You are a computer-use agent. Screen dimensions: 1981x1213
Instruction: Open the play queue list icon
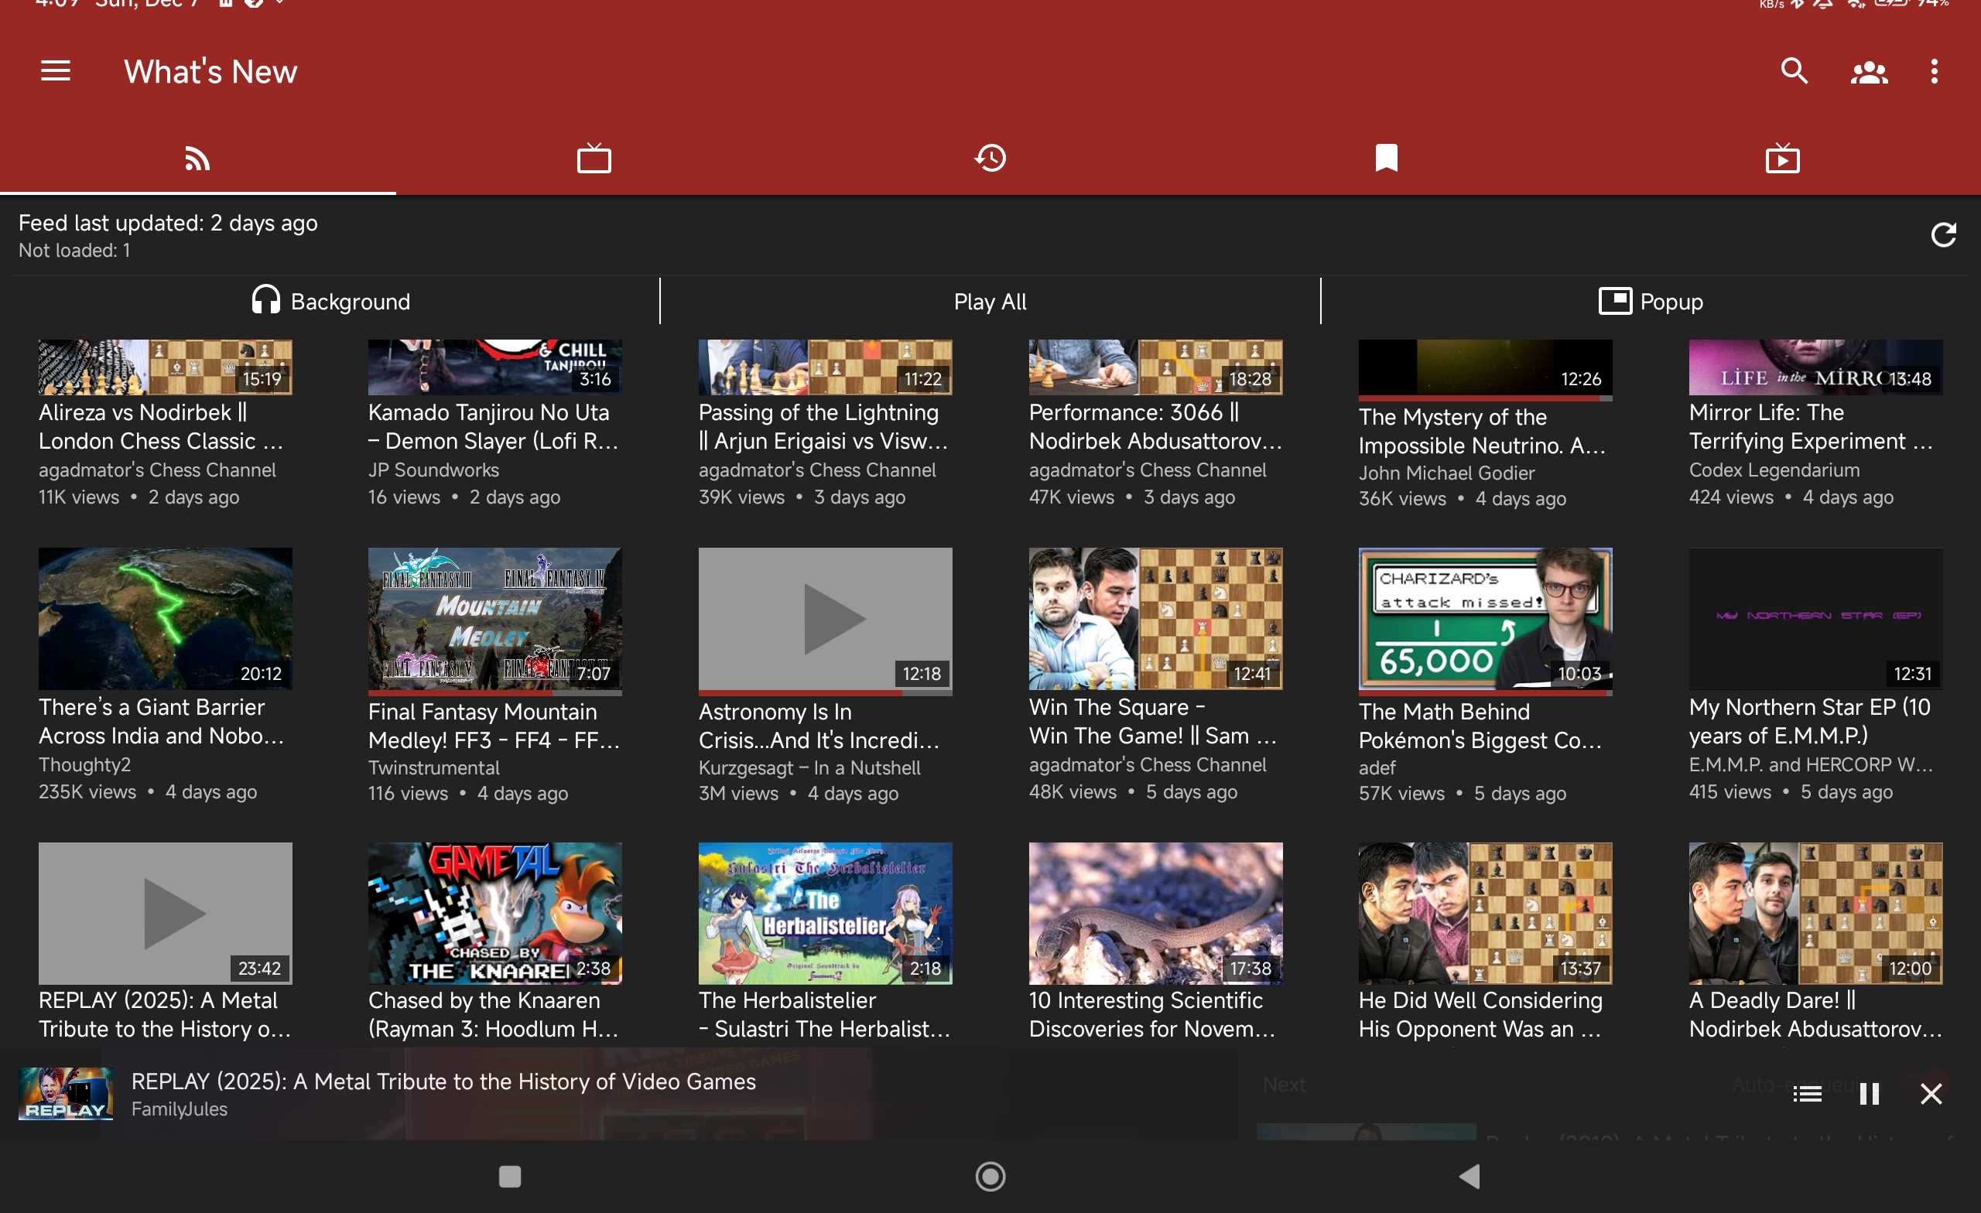[1807, 1093]
